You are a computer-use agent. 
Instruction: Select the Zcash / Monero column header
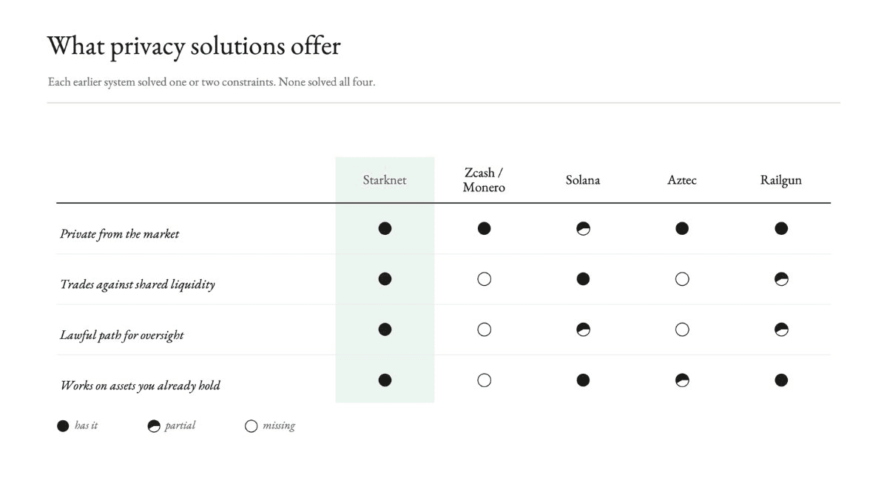[x=484, y=180]
